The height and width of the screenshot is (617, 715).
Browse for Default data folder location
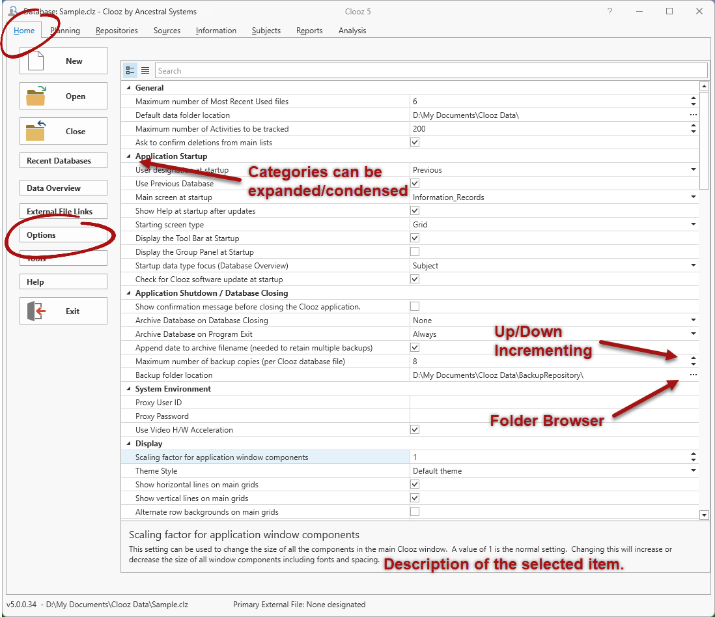(694, 115)
